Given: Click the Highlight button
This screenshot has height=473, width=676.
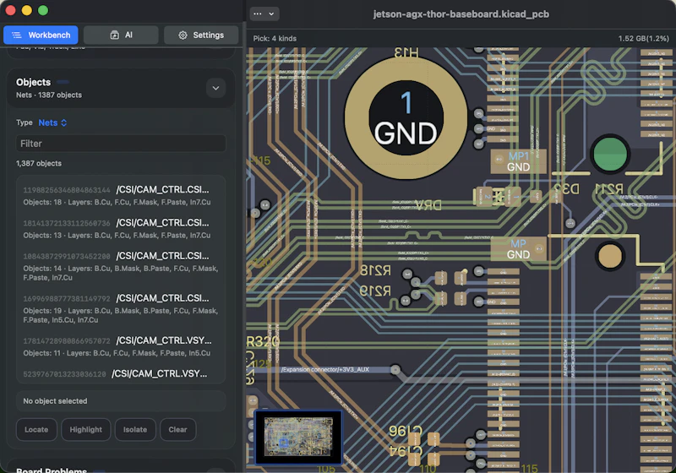Looking at the screenshot, I should [86, 429].
